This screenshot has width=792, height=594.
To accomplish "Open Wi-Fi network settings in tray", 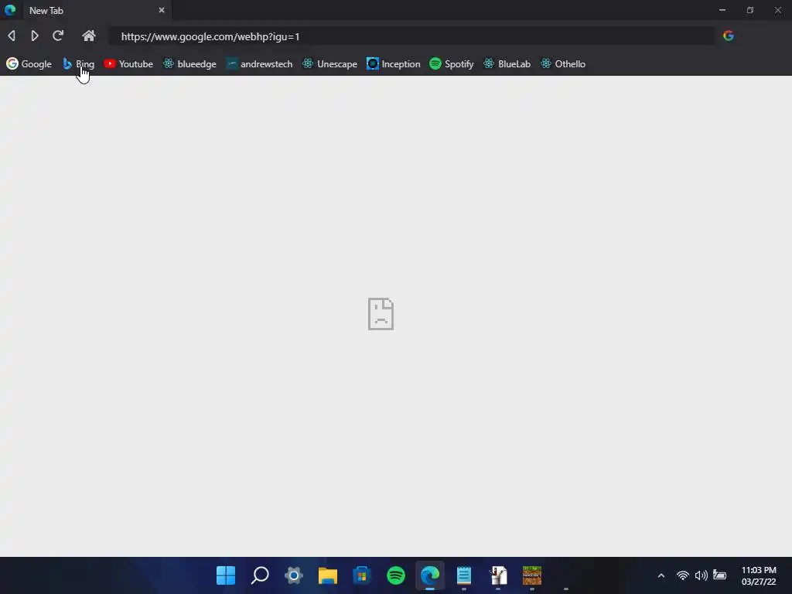I will point(683,575).
